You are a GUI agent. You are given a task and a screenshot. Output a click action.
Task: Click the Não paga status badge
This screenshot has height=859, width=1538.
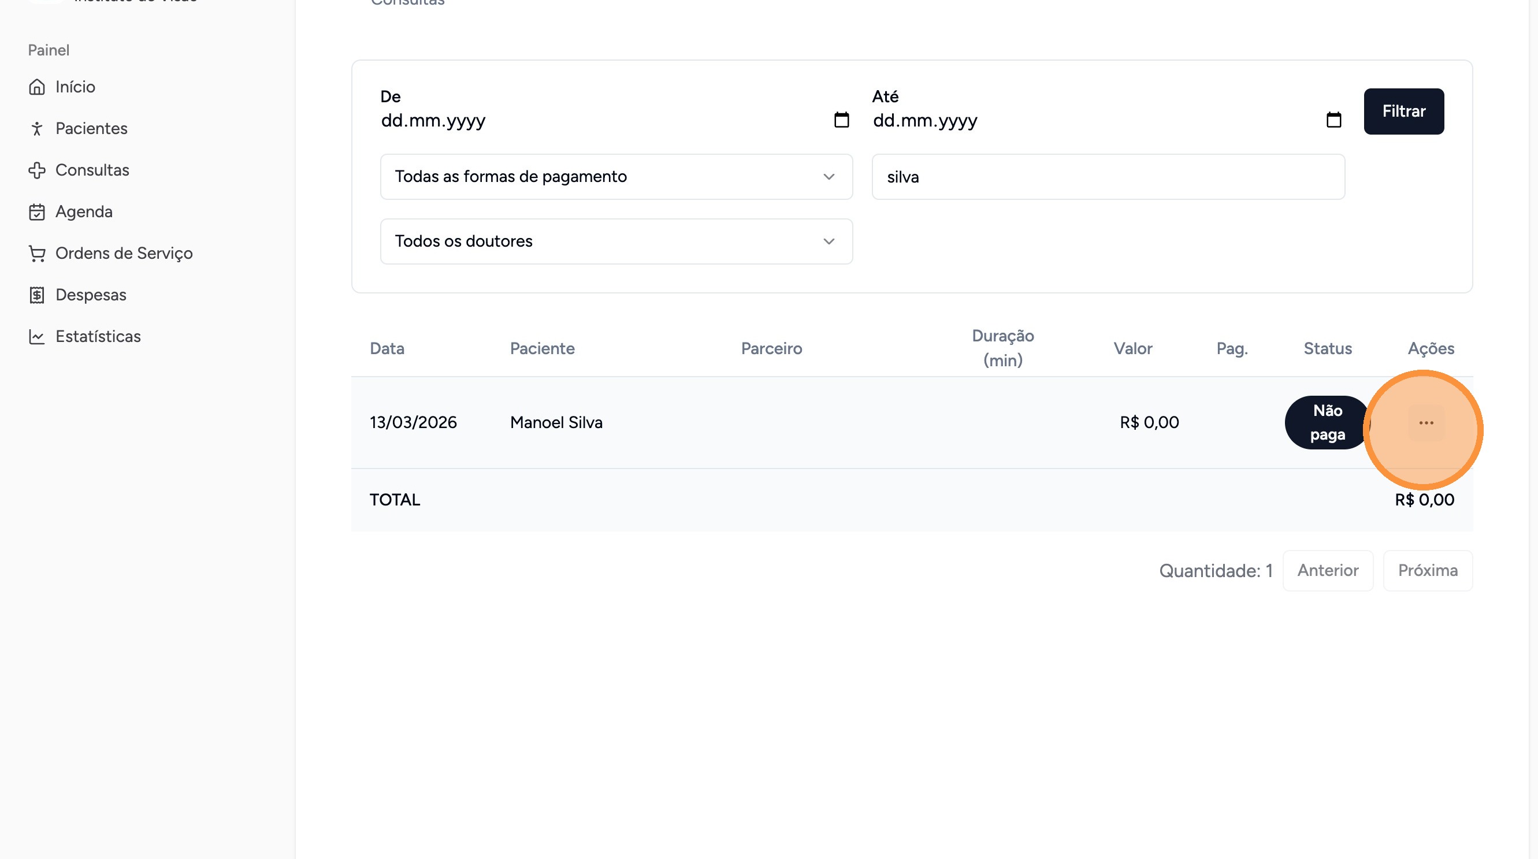click(x=1327, y=423)
